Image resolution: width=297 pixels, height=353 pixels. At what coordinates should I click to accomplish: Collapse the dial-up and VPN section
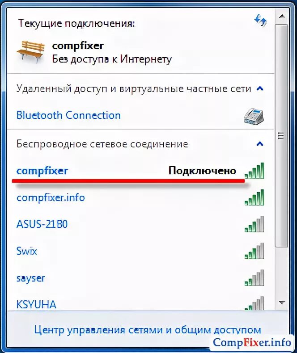click(260, 88)
